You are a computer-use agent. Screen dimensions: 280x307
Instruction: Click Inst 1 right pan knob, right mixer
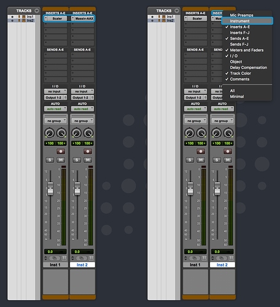pos(201,133)
